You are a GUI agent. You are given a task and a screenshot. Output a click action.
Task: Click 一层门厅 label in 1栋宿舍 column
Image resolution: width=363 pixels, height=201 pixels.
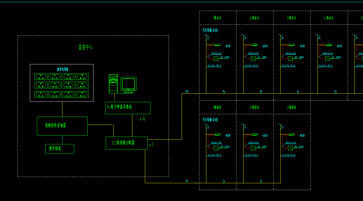click(x=228, y=136)
